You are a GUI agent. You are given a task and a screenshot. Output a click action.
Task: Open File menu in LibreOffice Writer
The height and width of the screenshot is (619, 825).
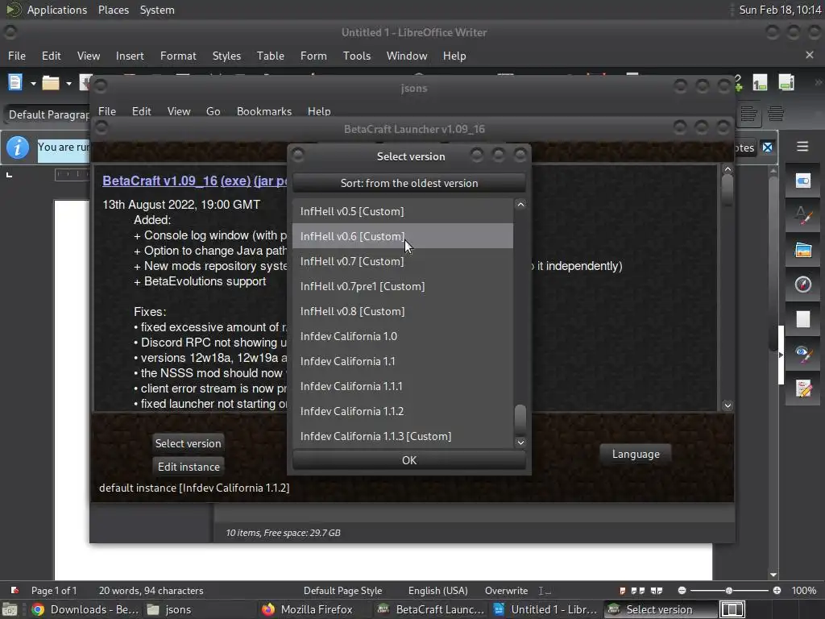pyautogui.click(x=17, y=56)
